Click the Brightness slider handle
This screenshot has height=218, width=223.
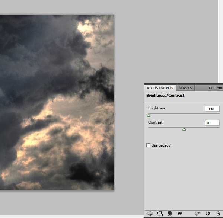pos(149,115)
